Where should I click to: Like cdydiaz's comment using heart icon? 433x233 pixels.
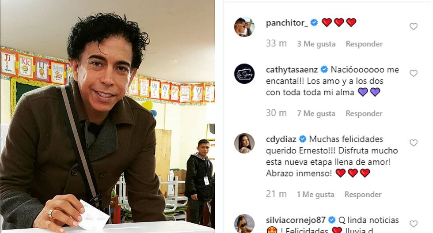(413, 143)
